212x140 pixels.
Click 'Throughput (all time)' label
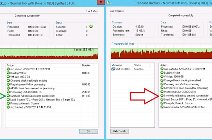pyautogui.click(x=123, y=44)
